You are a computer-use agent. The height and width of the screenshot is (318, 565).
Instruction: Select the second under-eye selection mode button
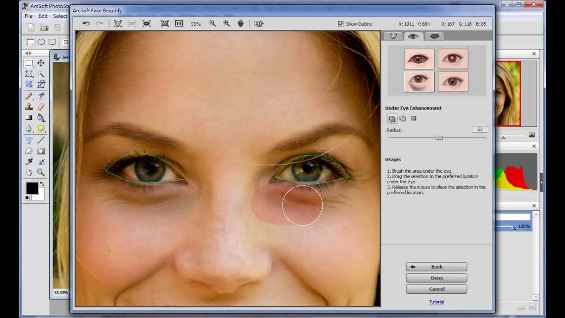click(403, 118)
